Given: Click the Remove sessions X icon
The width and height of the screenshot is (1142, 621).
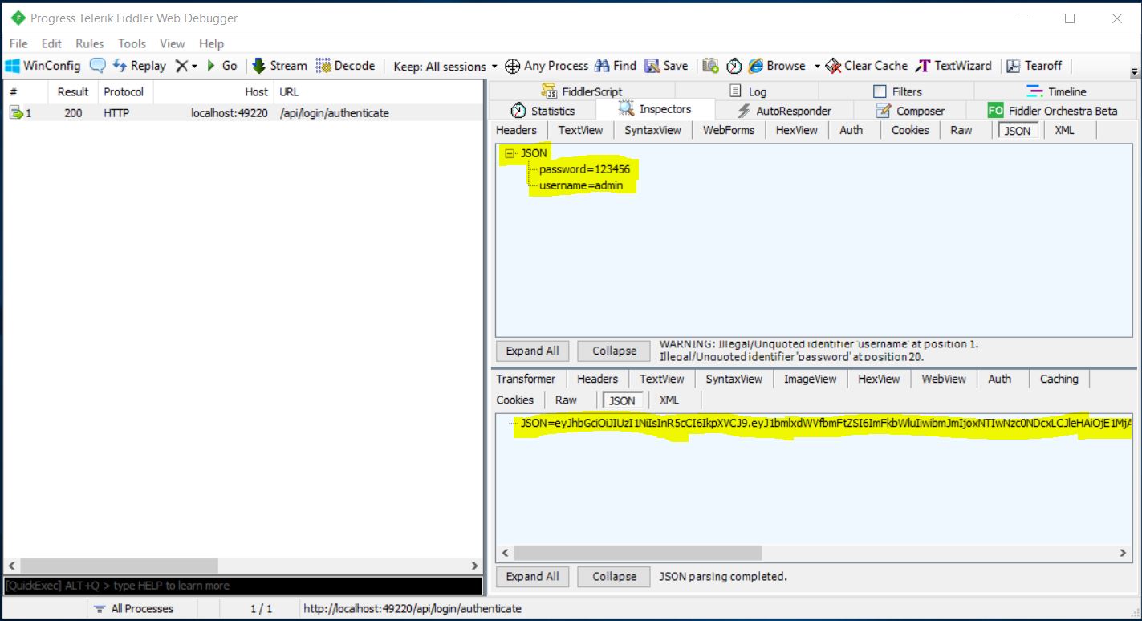Looking at the screenshot, I should point(181,66).
